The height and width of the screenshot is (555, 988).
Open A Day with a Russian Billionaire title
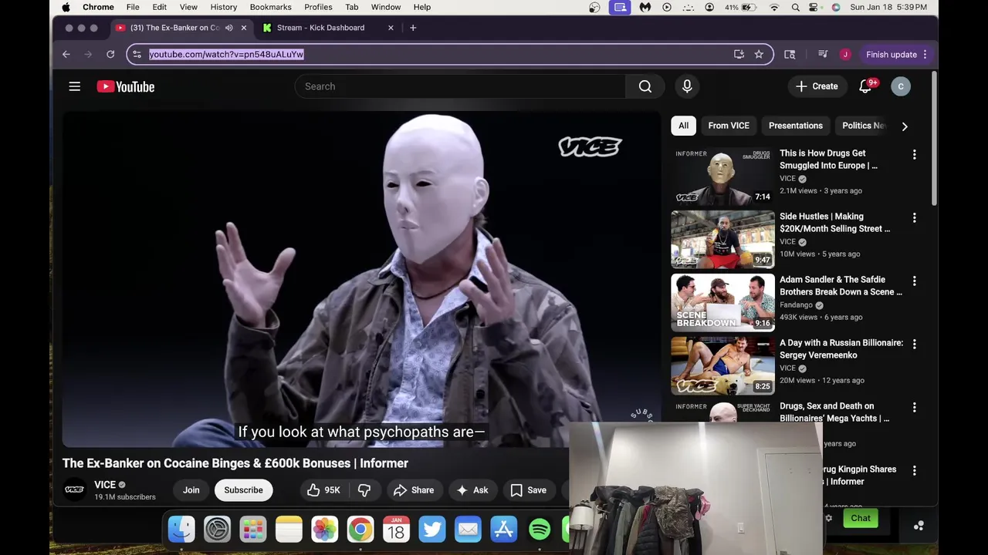point(841,349)
